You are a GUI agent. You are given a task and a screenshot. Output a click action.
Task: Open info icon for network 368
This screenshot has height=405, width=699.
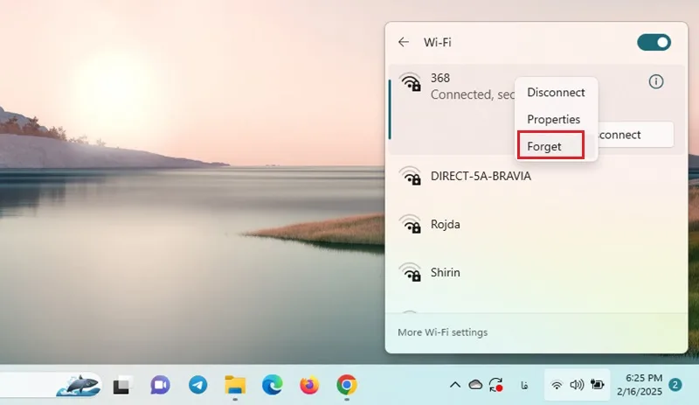(x=656, y=81)
